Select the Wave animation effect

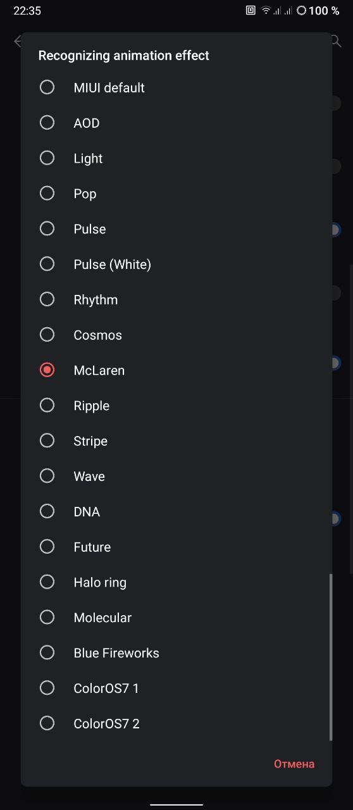click(176, 477)
